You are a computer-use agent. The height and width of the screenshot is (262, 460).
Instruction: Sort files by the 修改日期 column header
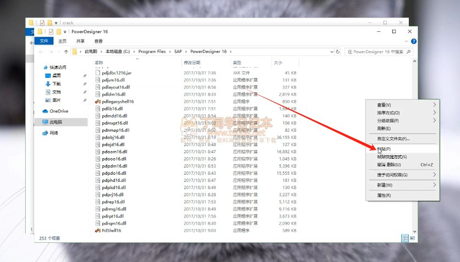coord(191,63)
